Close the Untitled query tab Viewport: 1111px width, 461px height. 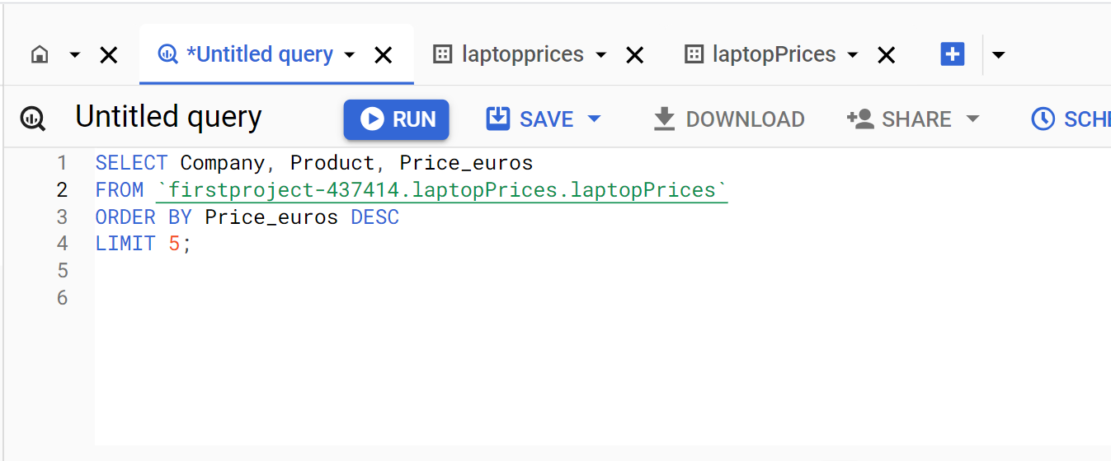(384, 55)
